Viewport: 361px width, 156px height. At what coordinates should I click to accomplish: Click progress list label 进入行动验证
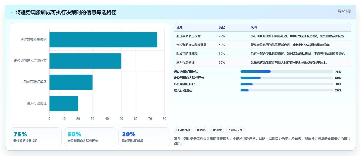[183, 90]
